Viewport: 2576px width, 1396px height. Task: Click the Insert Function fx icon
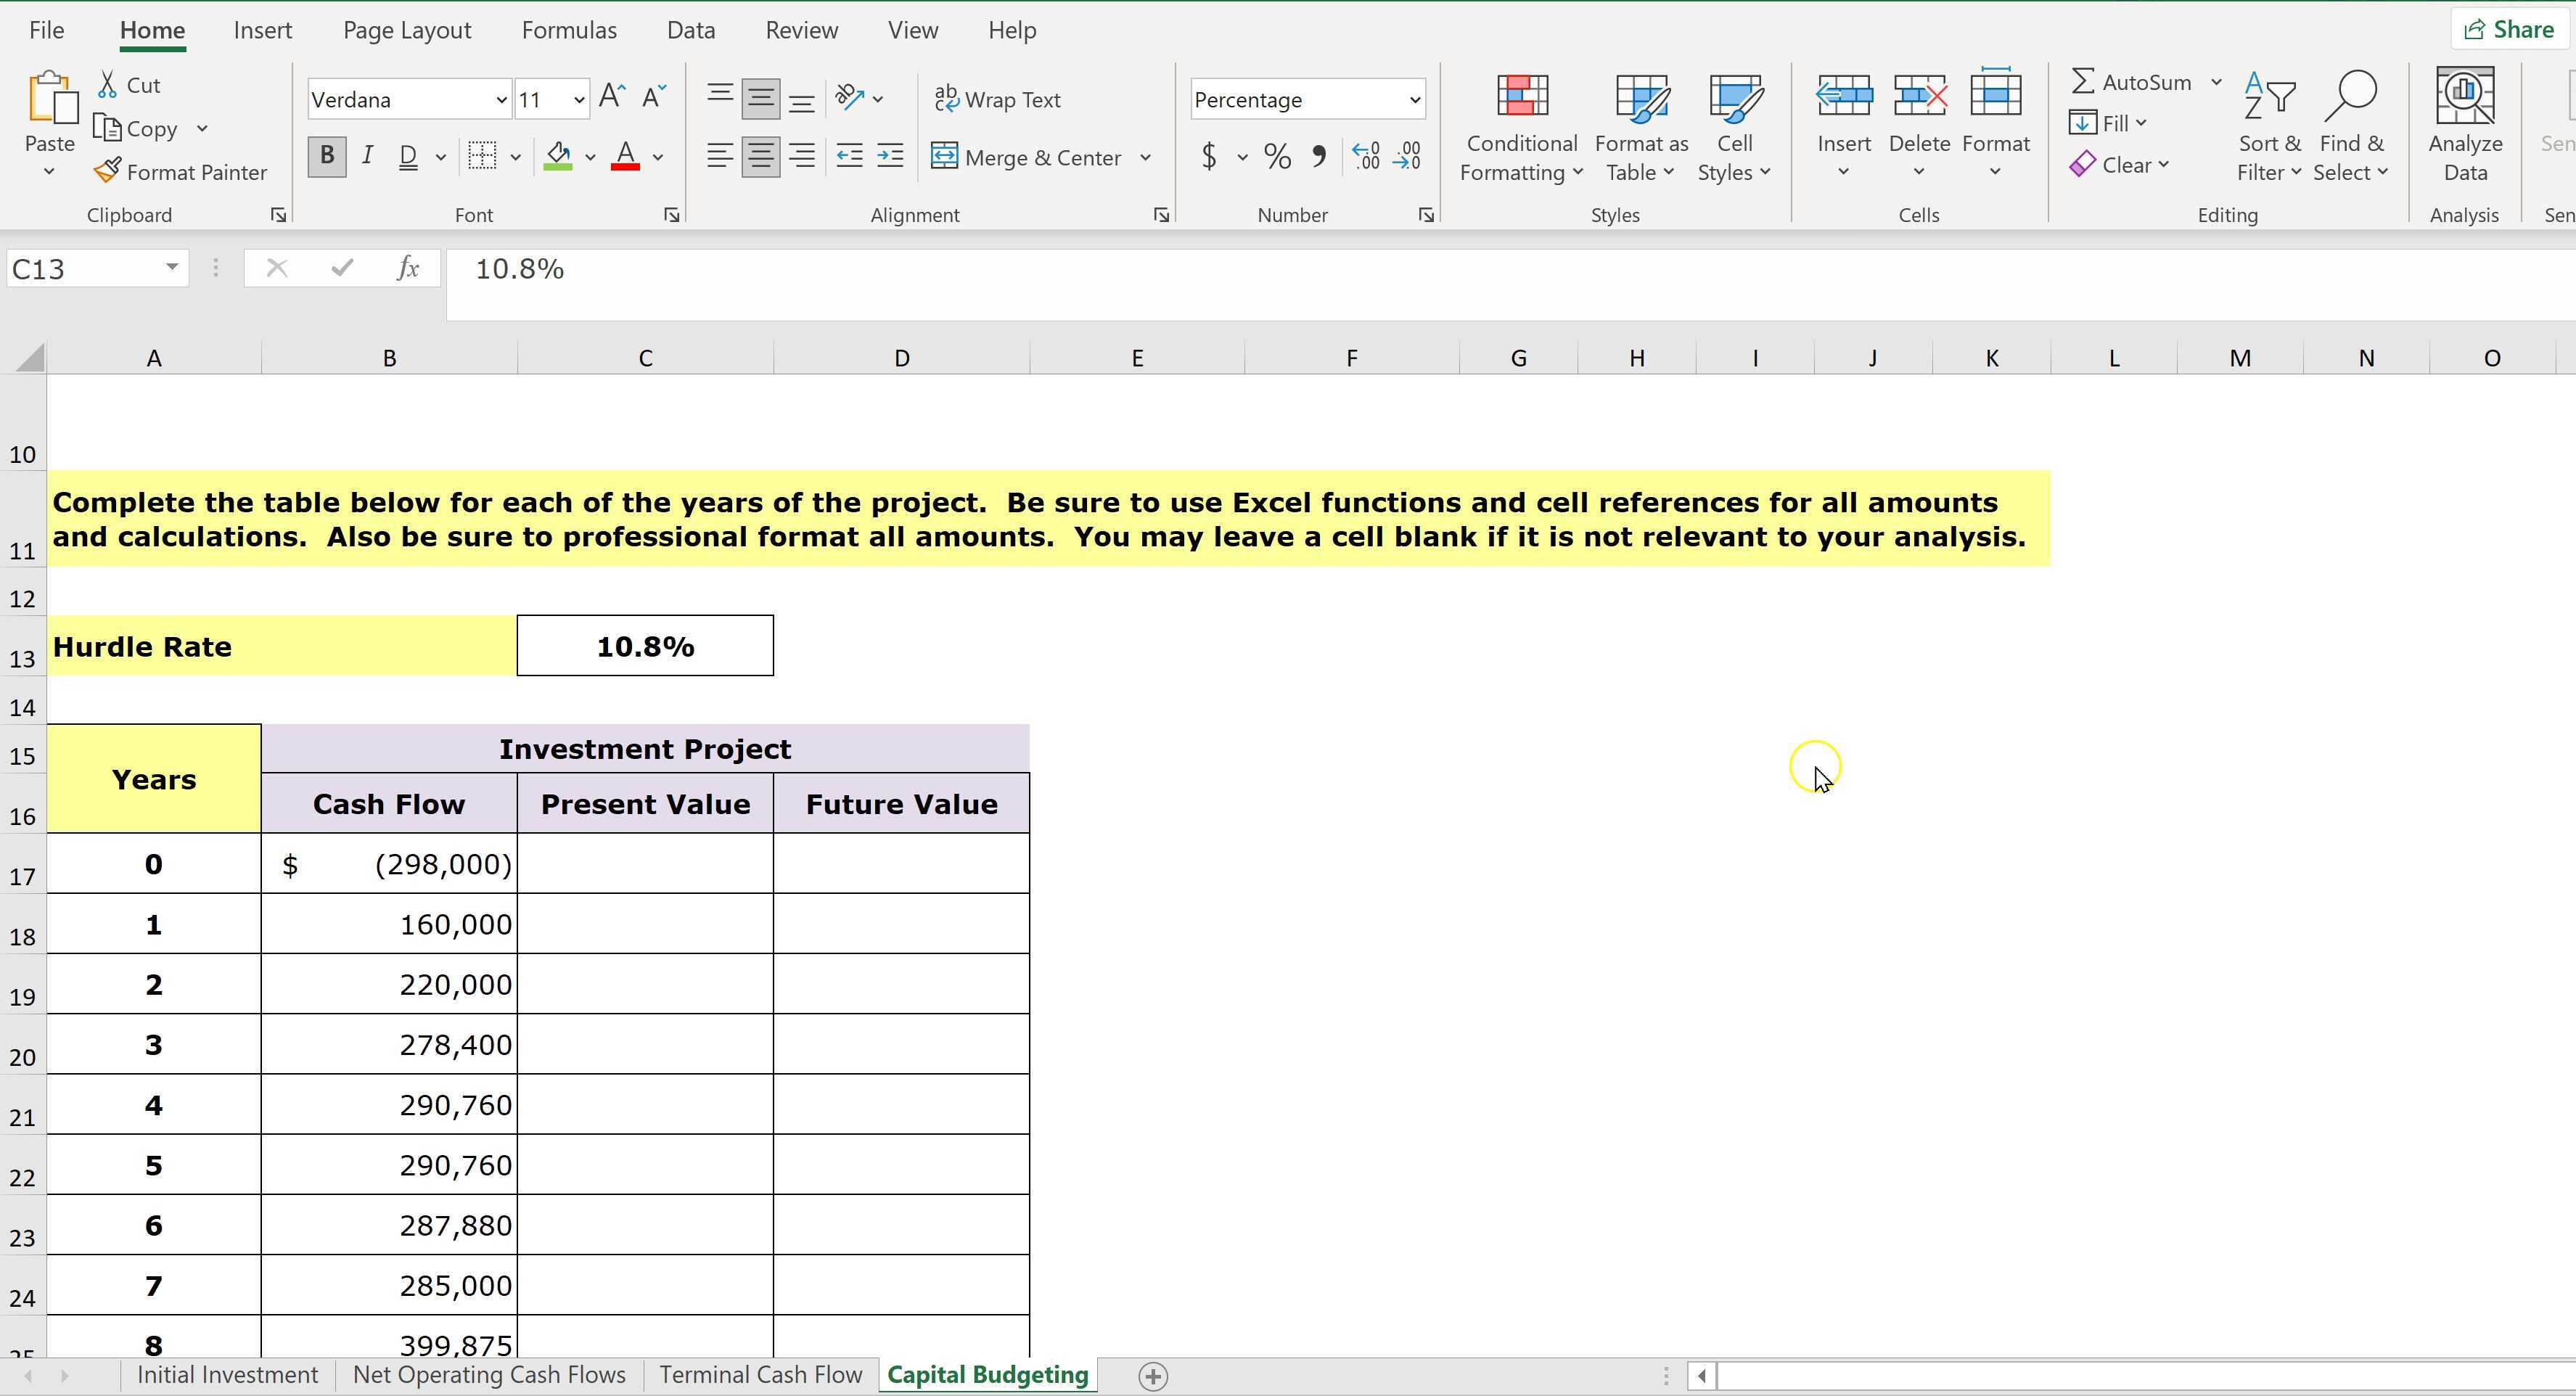pyautogui.click(x=407, y=268)
